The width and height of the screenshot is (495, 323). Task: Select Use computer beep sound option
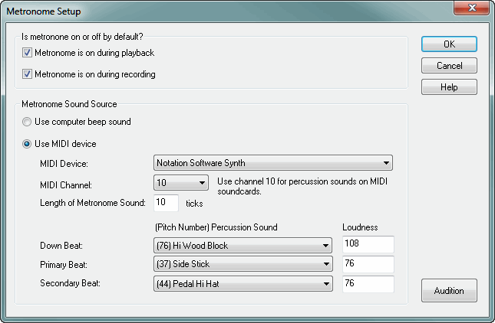(x=28, y=122)
